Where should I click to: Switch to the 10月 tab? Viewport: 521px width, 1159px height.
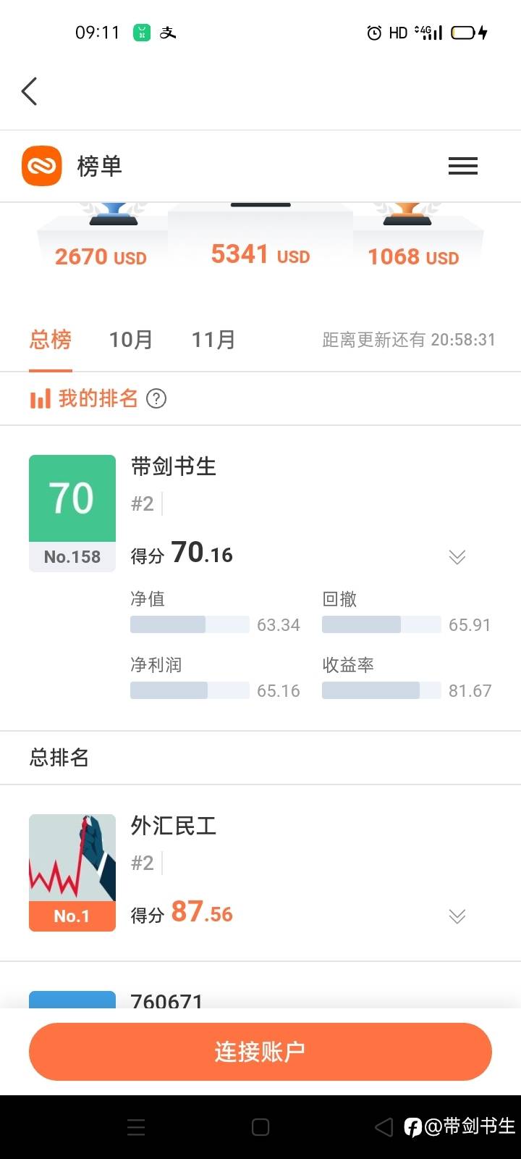(x=131, y=339)
